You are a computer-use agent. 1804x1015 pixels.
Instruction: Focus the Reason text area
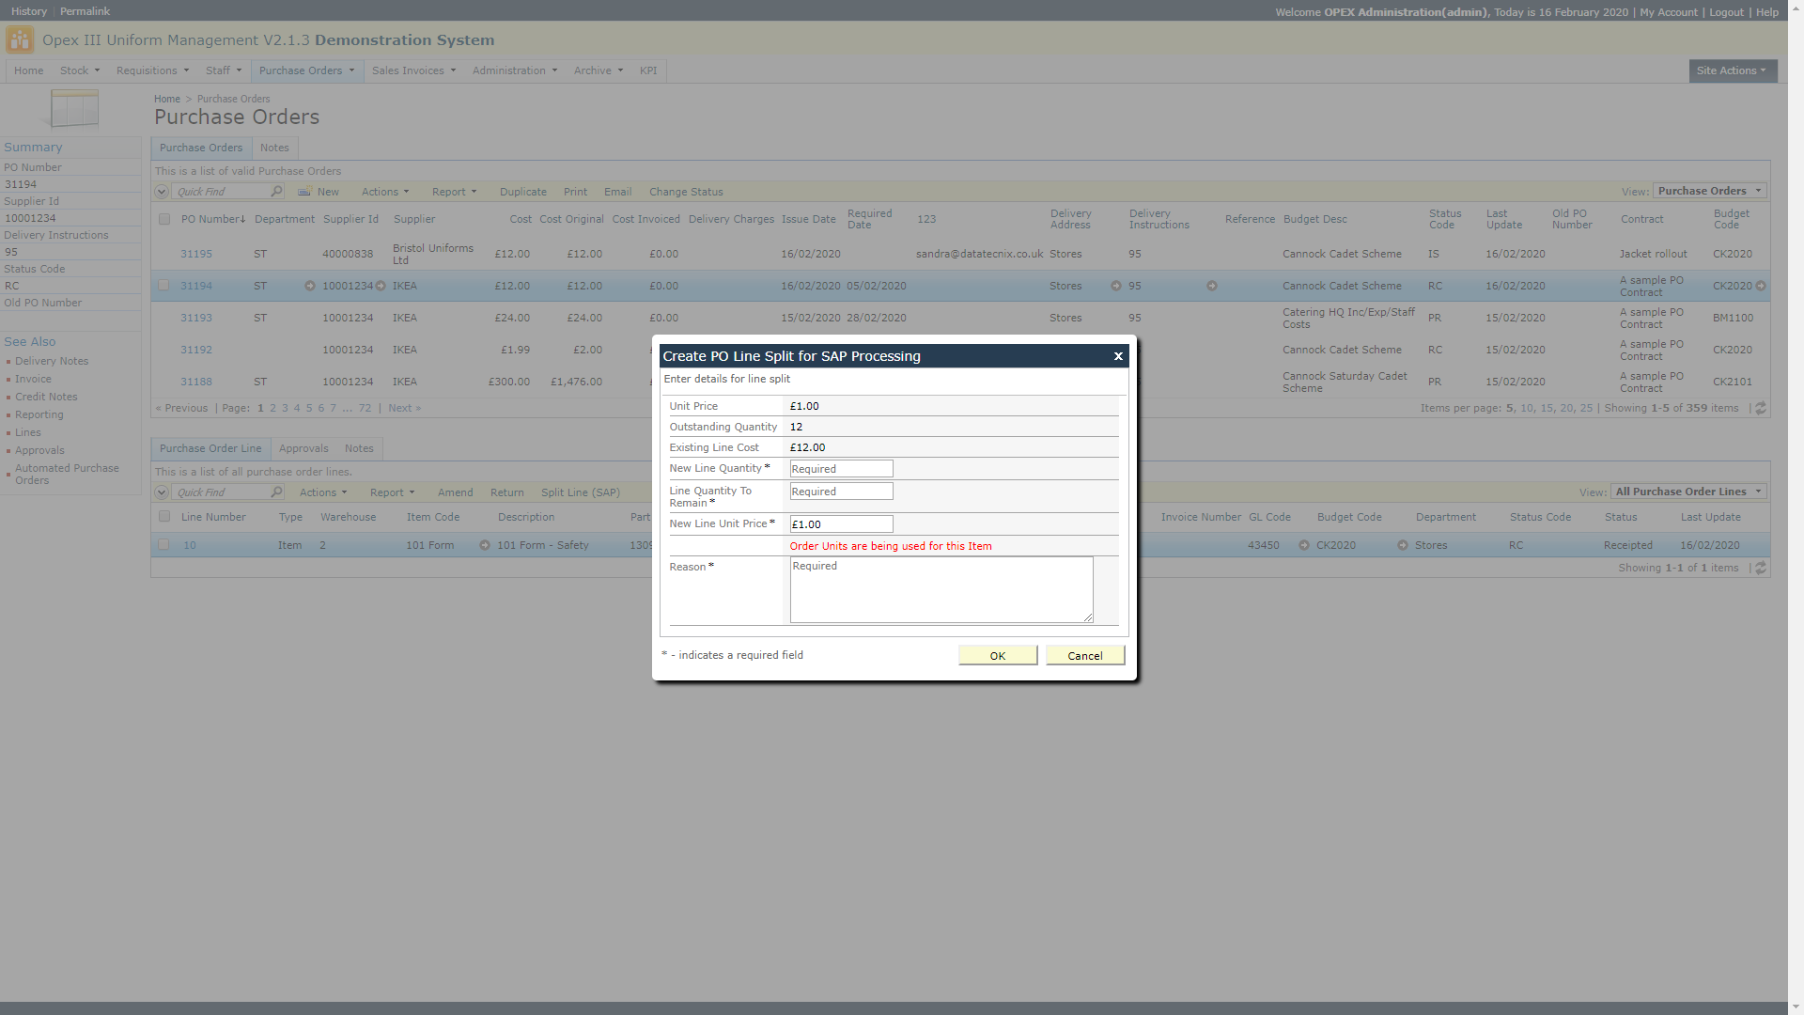click(x=941, y=589)
